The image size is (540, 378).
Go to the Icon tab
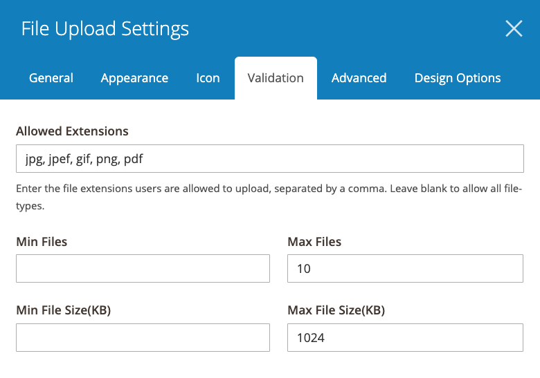(x=208, y=78)
